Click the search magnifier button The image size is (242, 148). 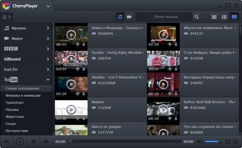point(196,17)
